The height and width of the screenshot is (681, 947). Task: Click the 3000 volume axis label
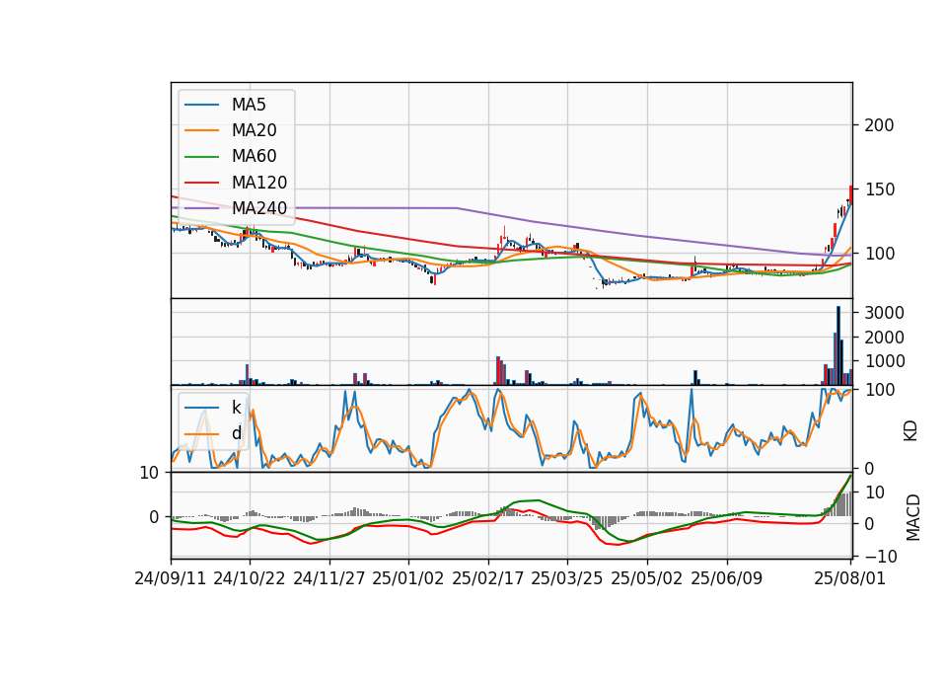(884, 313)
